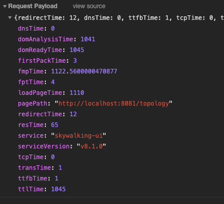The height and width of the screenshot is (204, 224).
Task: Select the loadPageTime key
Action: tap(40, 93)
